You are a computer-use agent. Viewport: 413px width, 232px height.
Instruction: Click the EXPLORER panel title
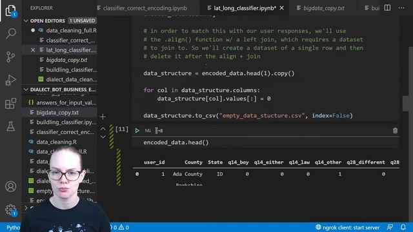click(x=41, y=8)
